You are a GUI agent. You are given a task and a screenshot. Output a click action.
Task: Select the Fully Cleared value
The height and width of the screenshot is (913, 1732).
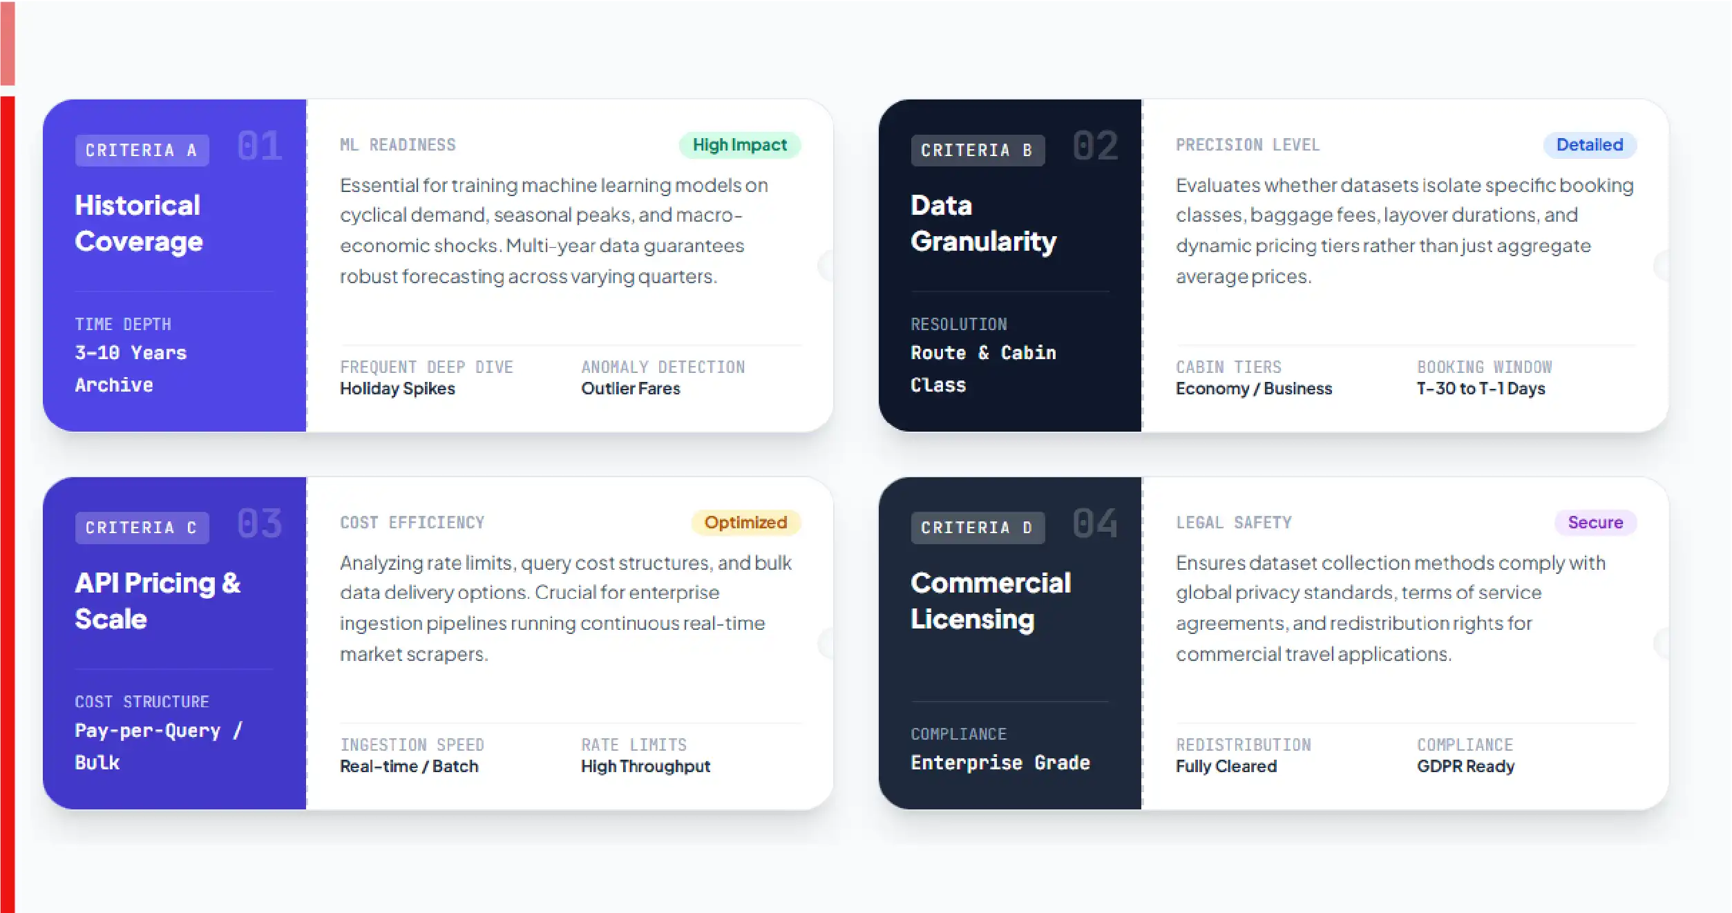click(1226, 767)
